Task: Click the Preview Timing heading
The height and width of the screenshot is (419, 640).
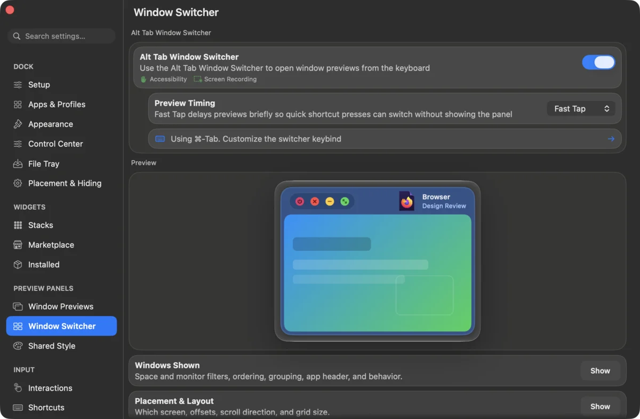Action: (x=185, y=103)
